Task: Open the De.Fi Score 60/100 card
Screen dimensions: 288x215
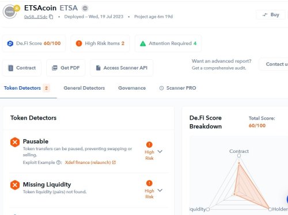Action: 34,44
